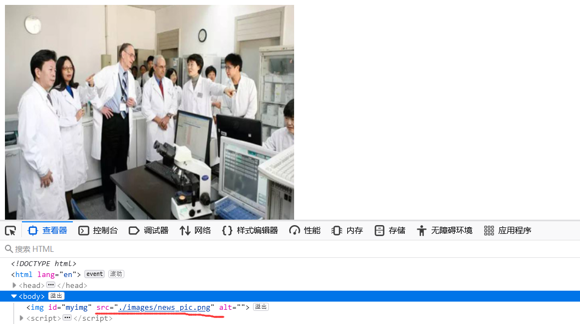The height and width of the screenshot is (324, 580).
Task: Click the 溢出 badge on body
Action: click(56, 296)
